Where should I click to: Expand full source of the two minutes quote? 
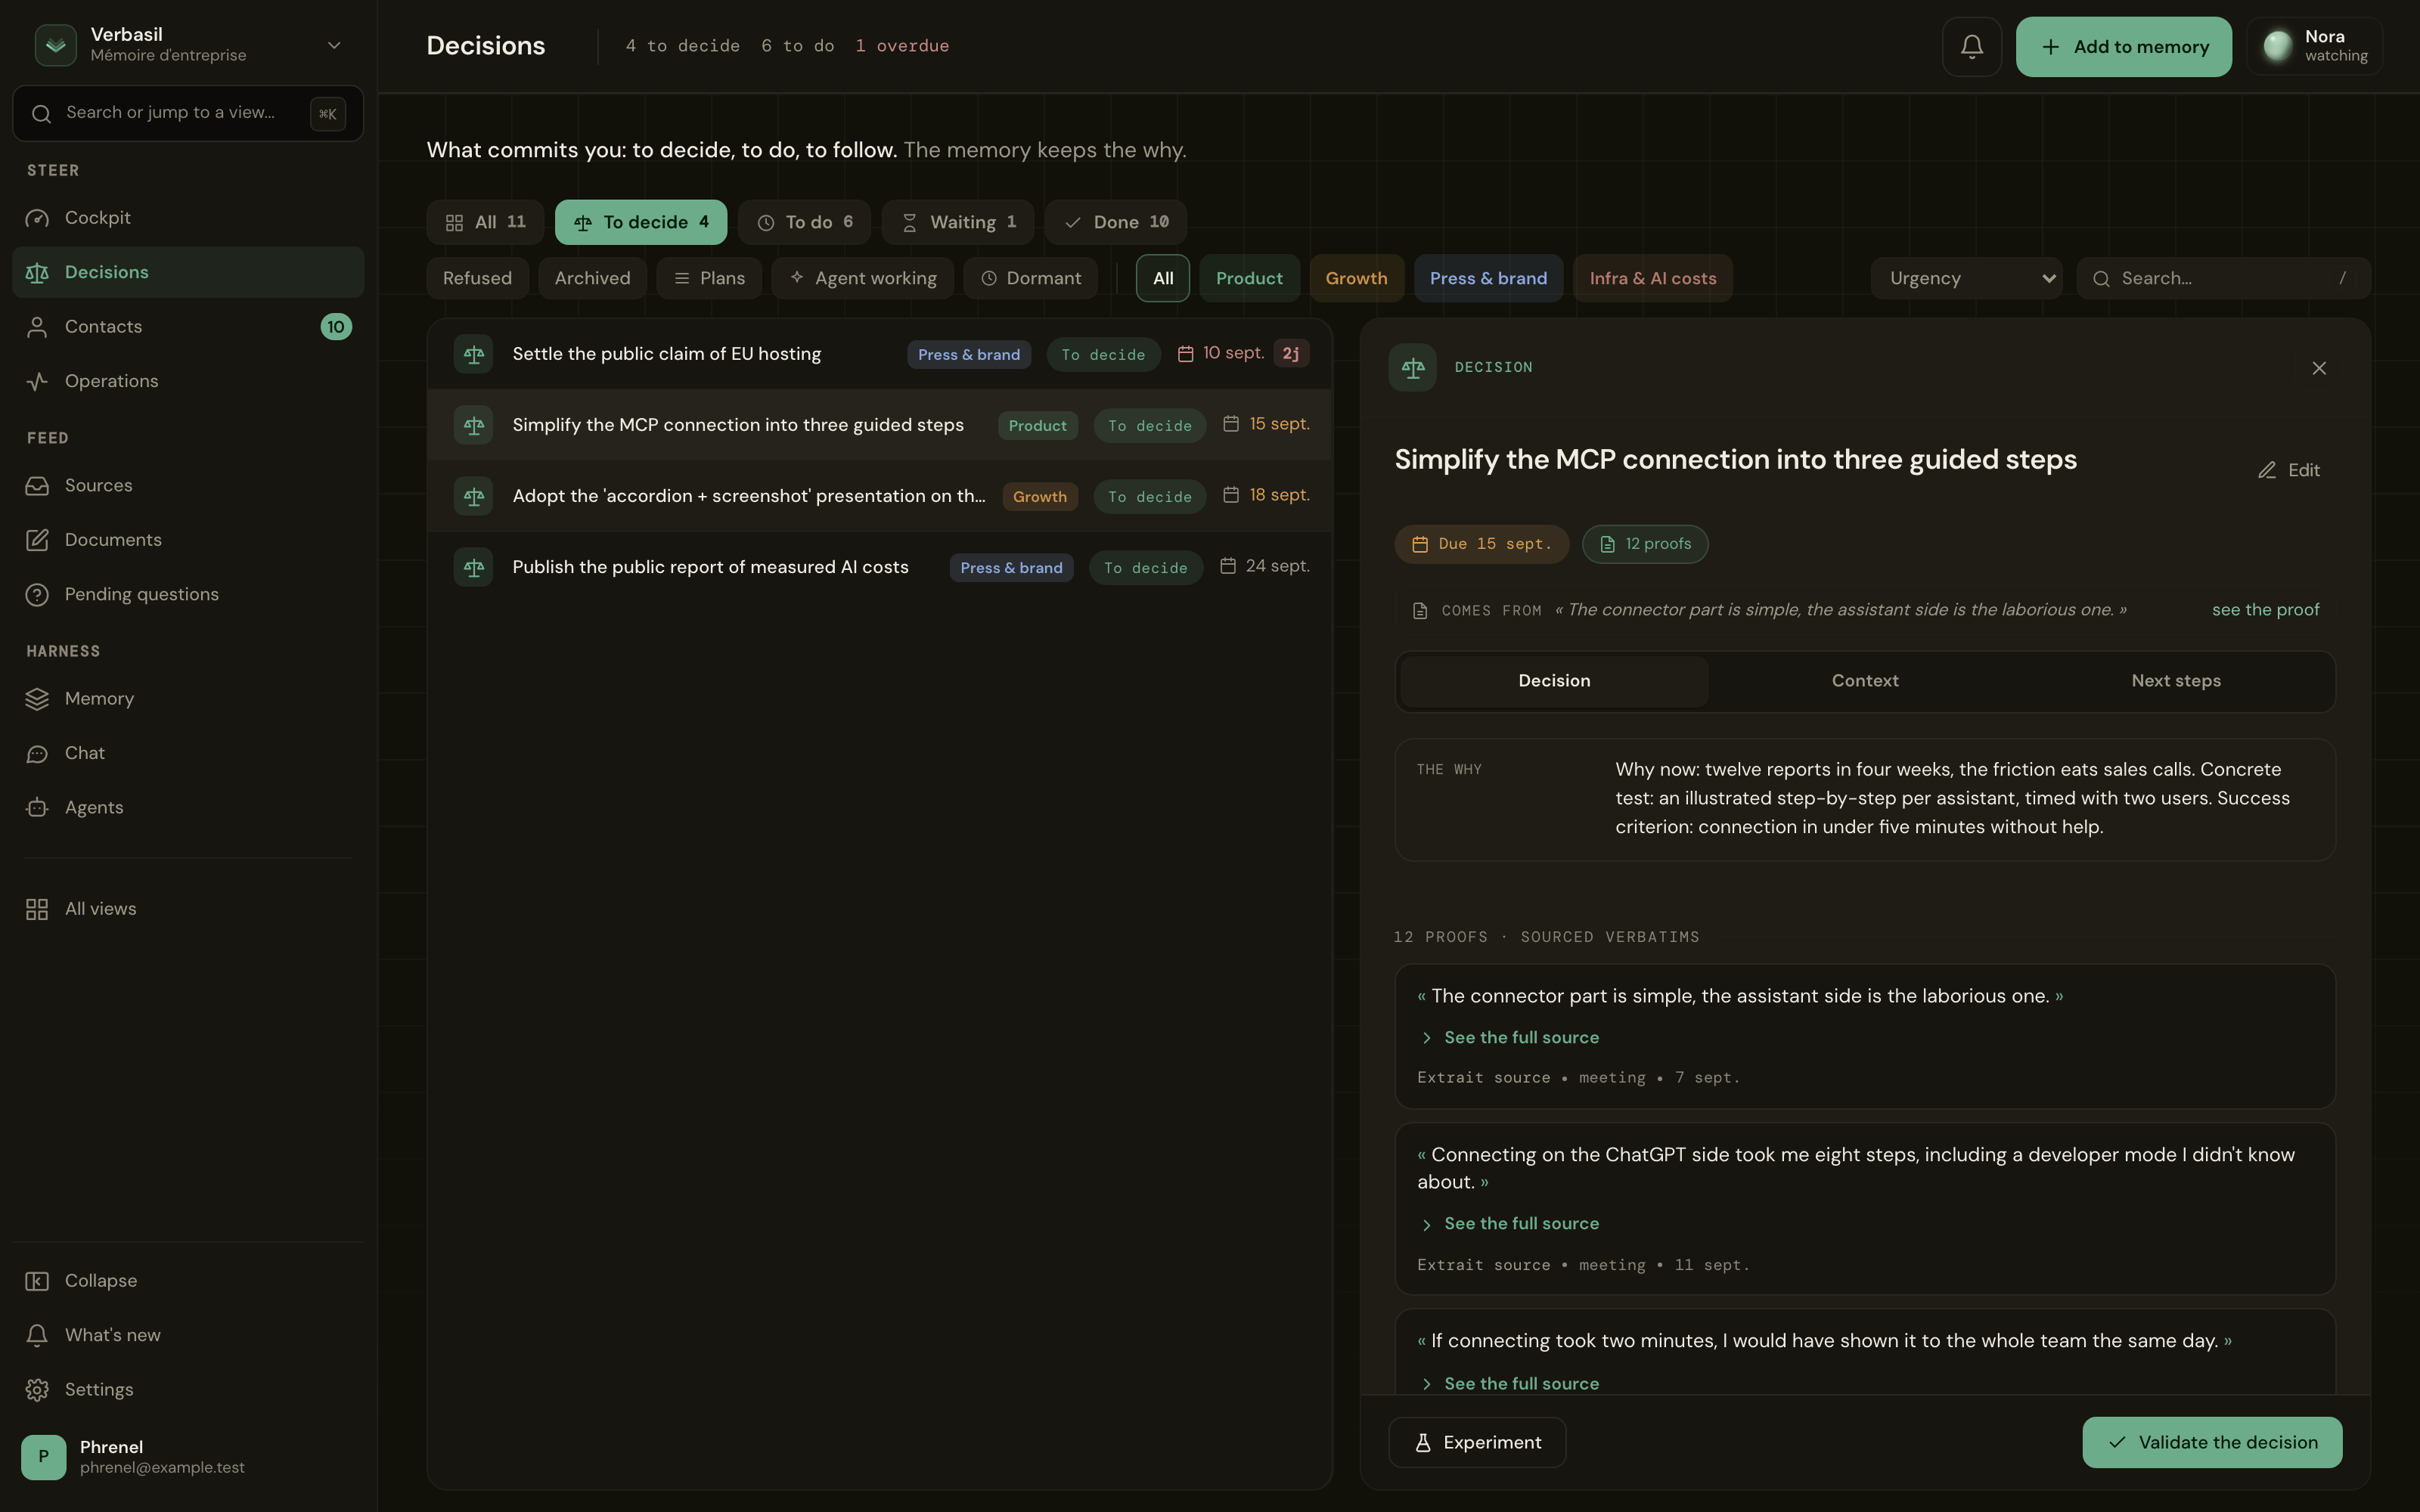[x=1510, y=1384]
